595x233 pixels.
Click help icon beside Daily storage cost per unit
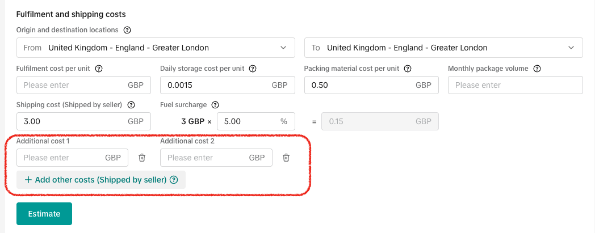(253, 69)
